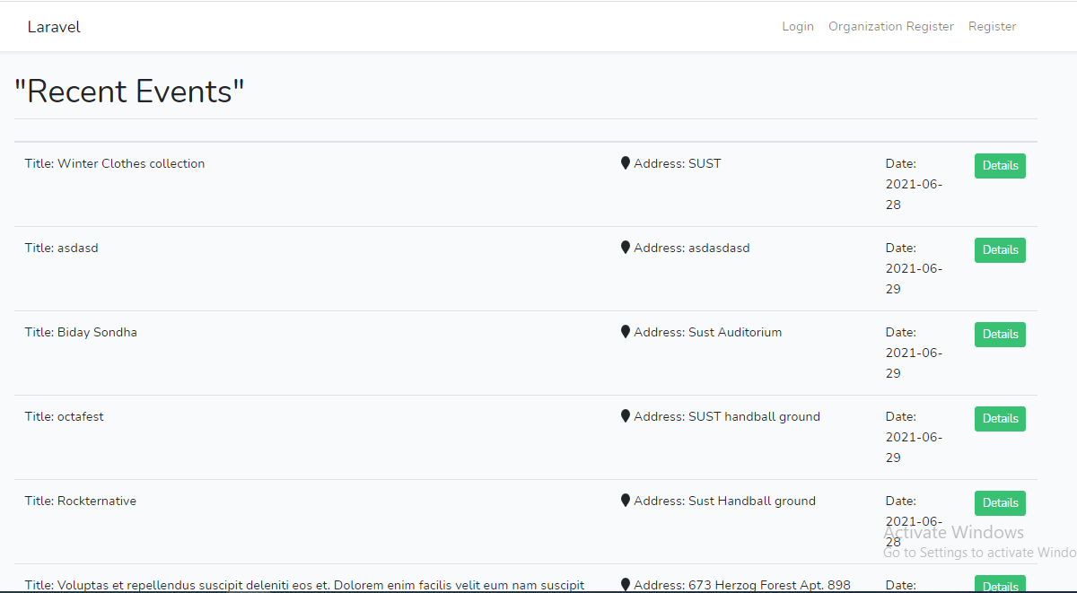Click date of octafest event
Image resolution: width=1077 pixels, height=593 pixels.
coord(914,437)
